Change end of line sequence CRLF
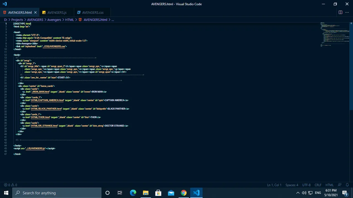The height and width of the screenshot is (198, 353). pyautogui.click(x=318, y=185)
